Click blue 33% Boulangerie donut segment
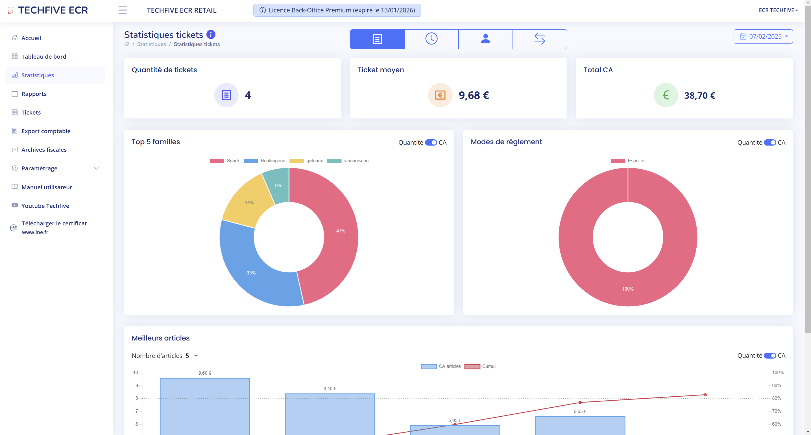The width and height of the screenshot is (811, 435). click(251, 273)
